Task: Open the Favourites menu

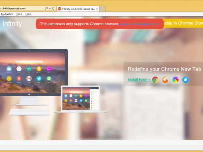Action: pos(7,14)
